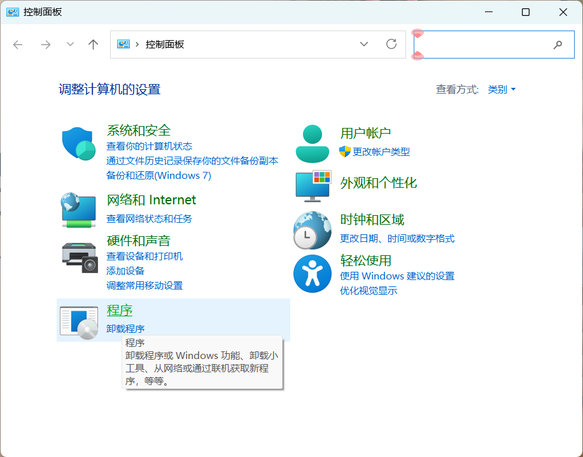This screenshot has width=583, height=457.
Task: Click the Network and Internet globe monitor icon
Action: pyautogui.click(x=78, y=210)
